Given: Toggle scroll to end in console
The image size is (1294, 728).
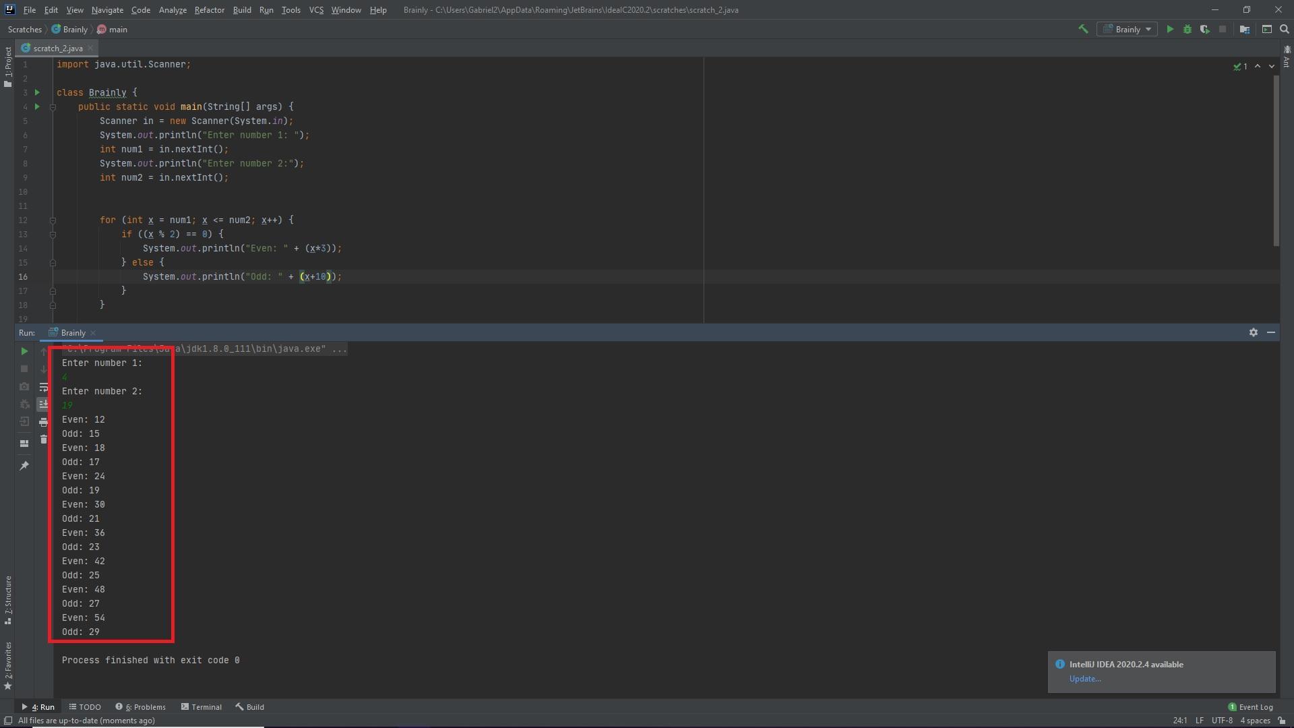Looking at the screenshot, I should (x=44, y=404).
